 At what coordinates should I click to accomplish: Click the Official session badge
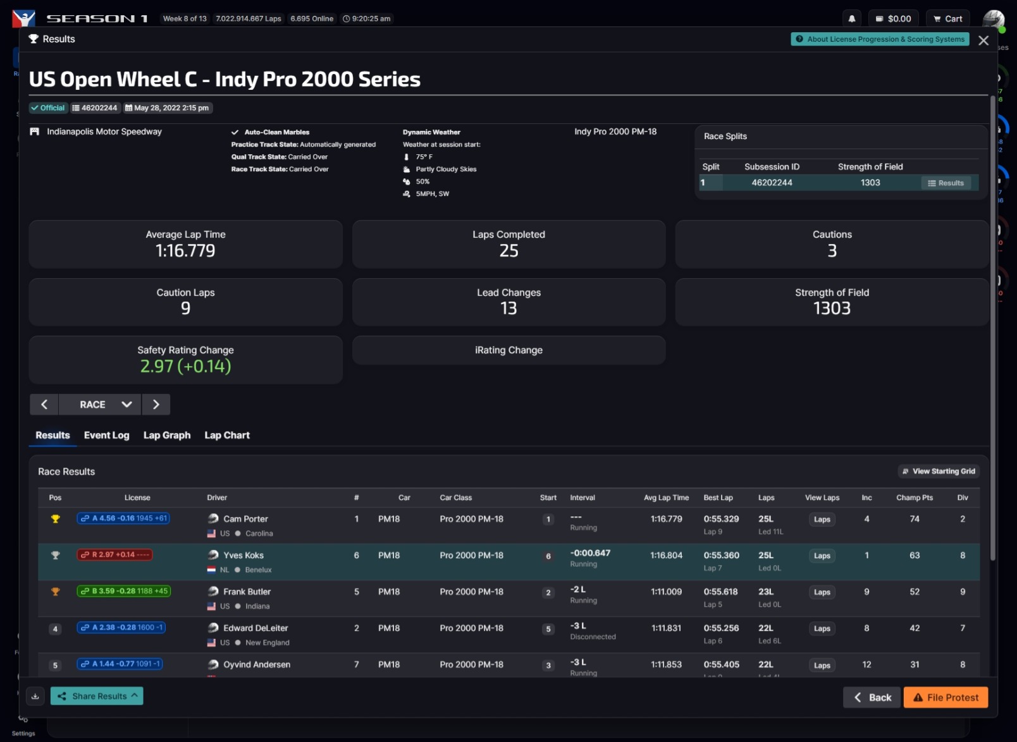coord(48,108)
